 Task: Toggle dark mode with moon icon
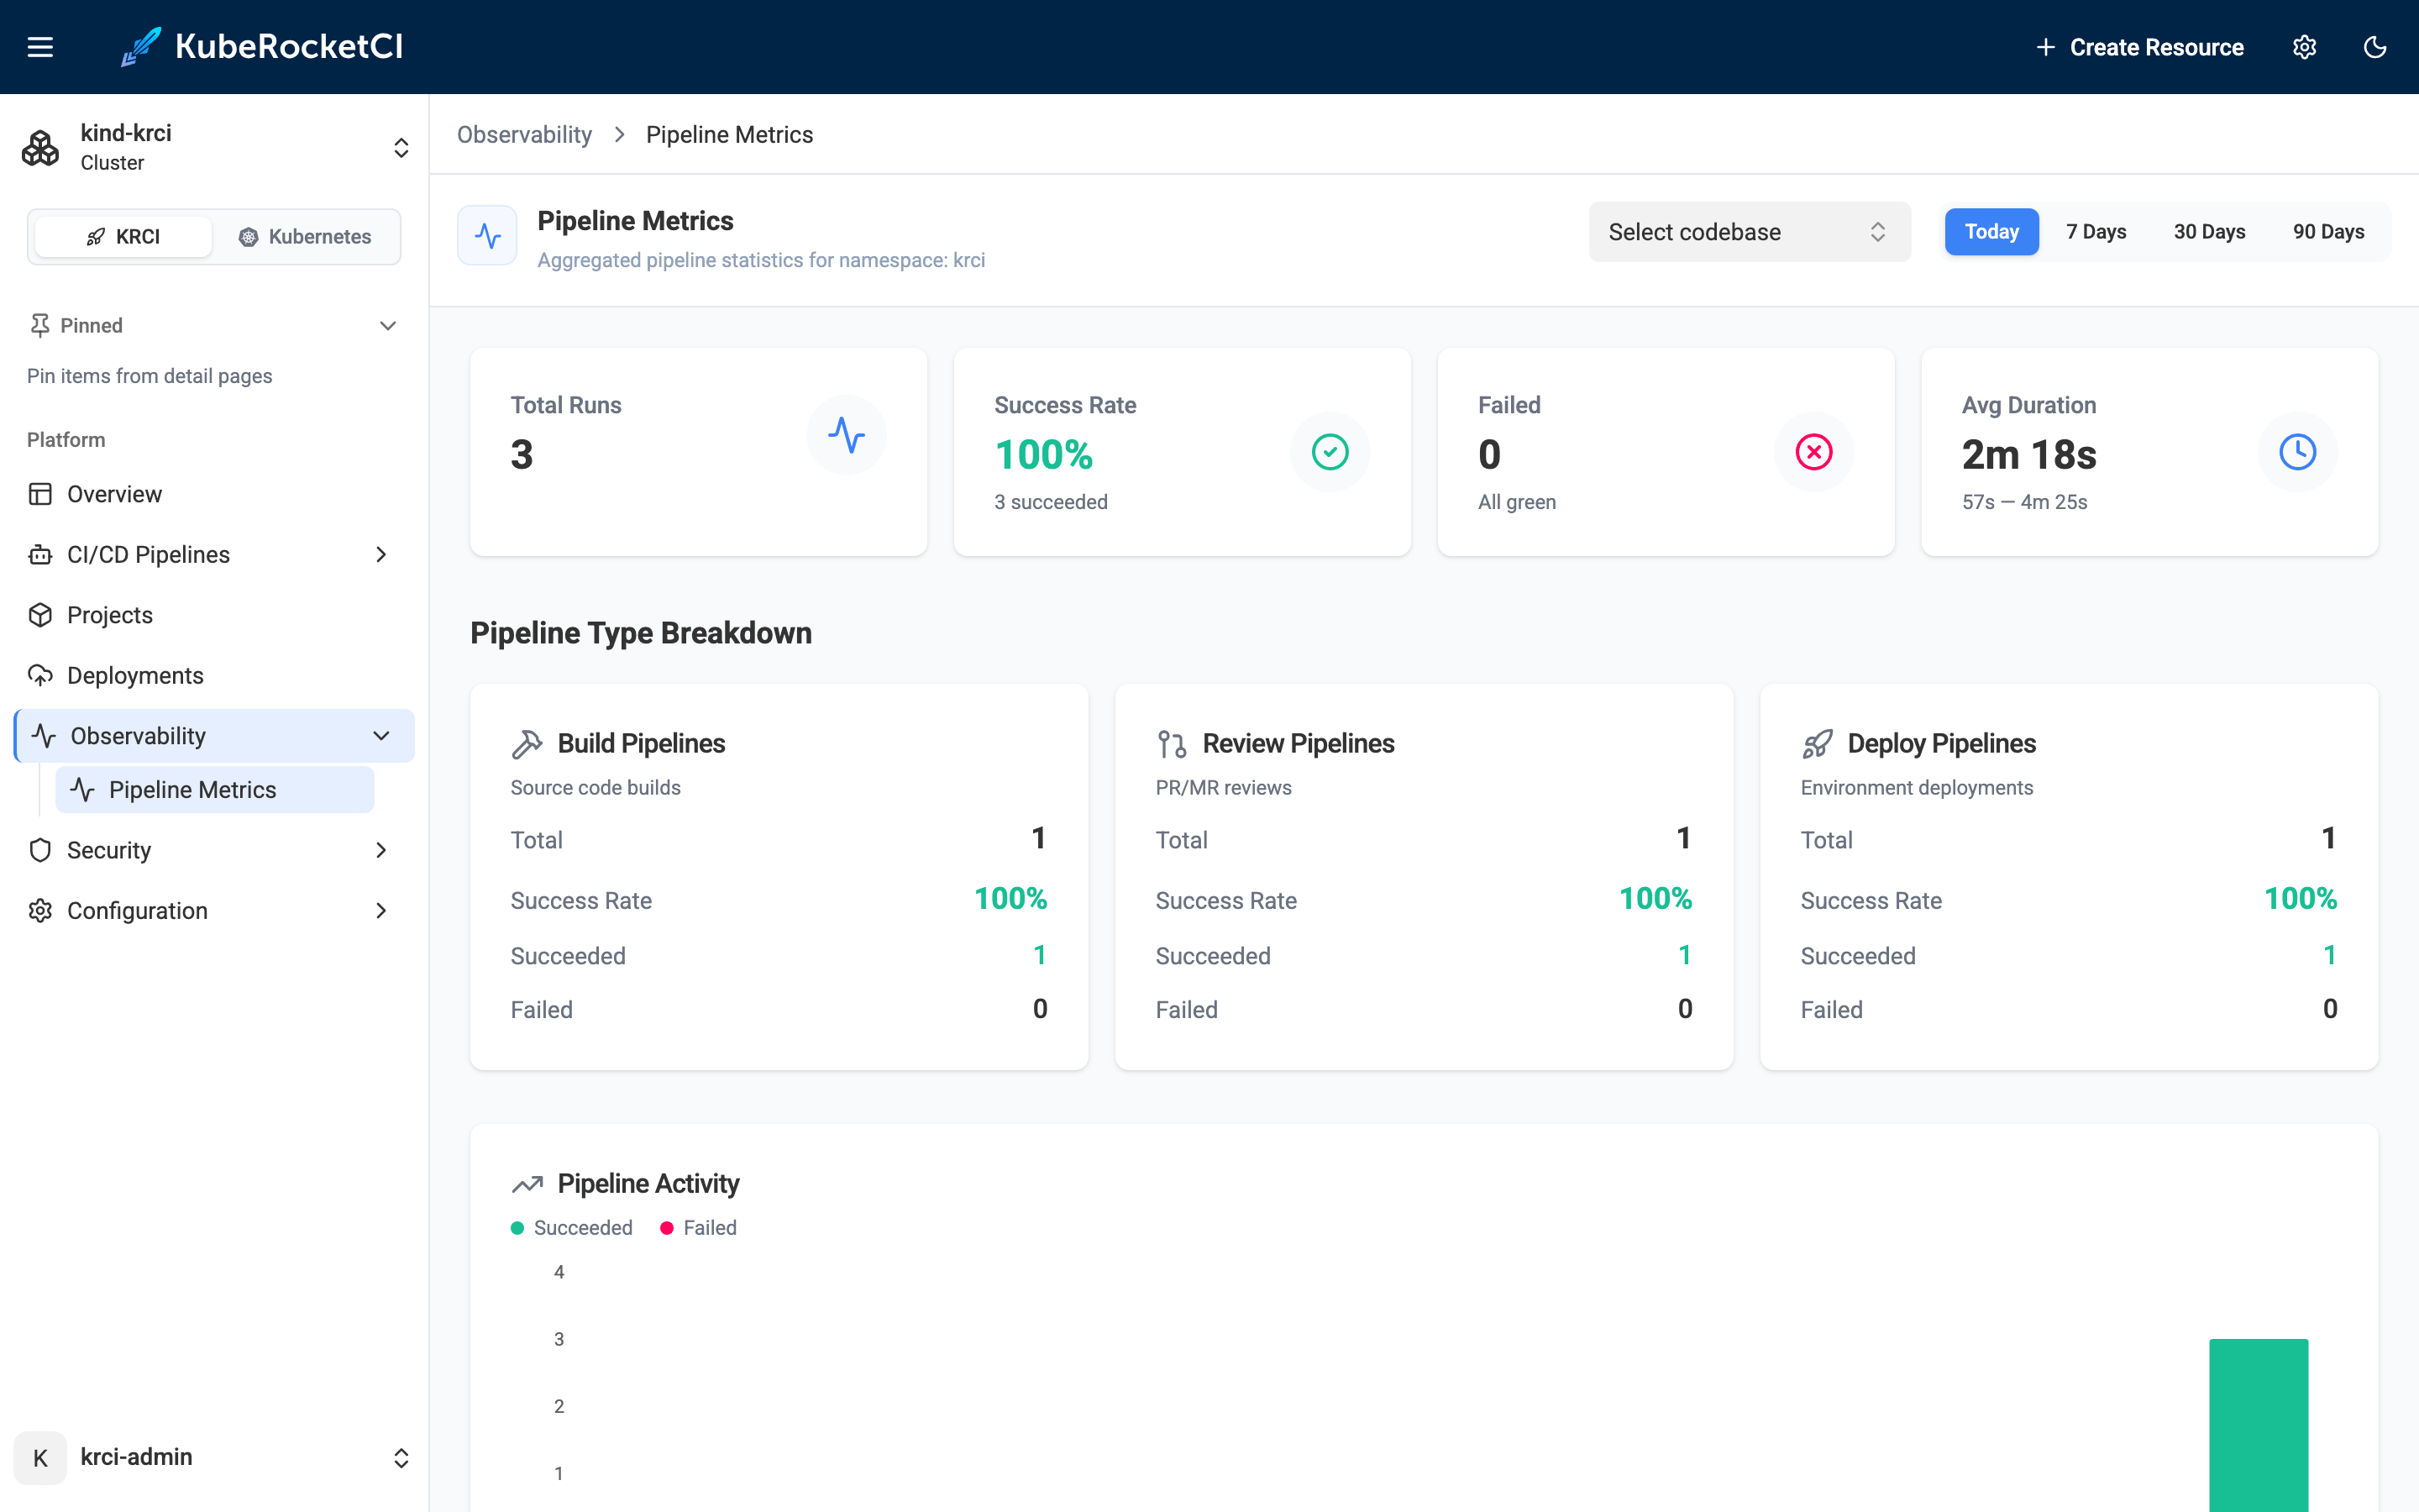2375,47
